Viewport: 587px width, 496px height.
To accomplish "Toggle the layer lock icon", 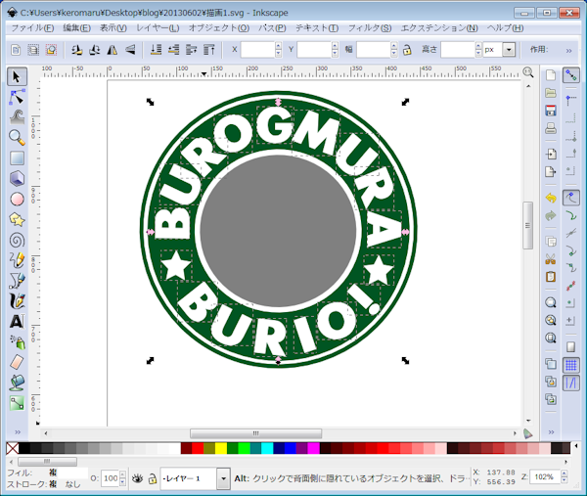I will 152,478.
